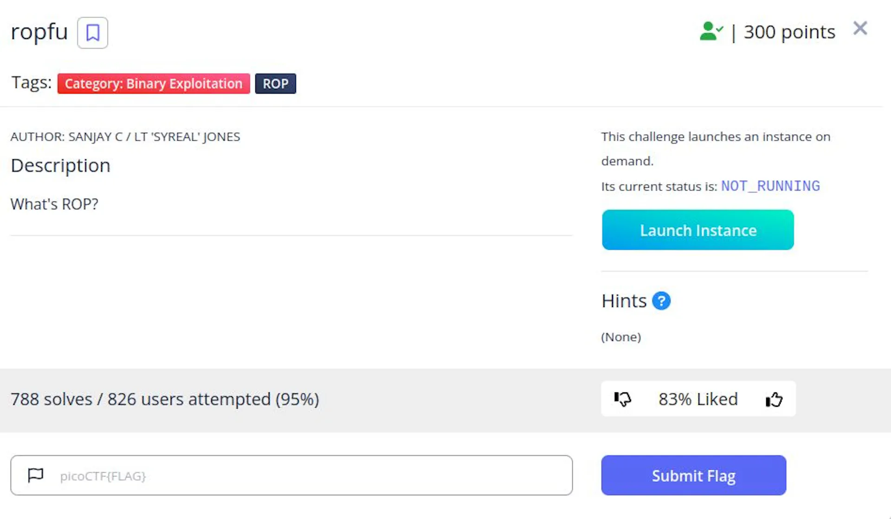Image resolution: width=891 pixels, height=519 pixels.
Task: Select the Binary Exploitation category tag
Action: click(154, 83)
